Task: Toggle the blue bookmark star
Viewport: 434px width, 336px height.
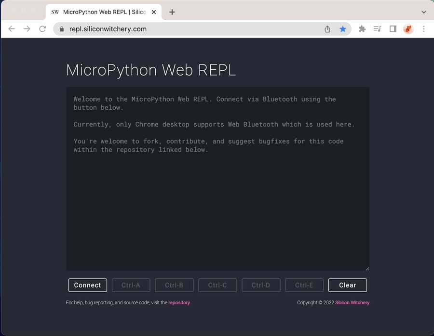Action: pyautogui.click(x=343, y=29)
